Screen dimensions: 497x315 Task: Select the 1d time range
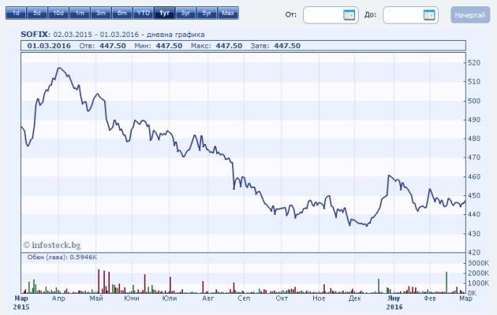(x=16, y=14)
